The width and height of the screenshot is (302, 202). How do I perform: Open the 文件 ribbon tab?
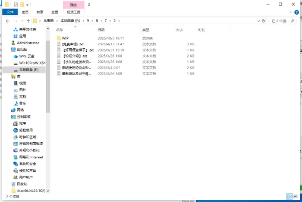[10, 12]
